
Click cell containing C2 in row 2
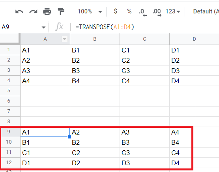(x=144, y=60)
